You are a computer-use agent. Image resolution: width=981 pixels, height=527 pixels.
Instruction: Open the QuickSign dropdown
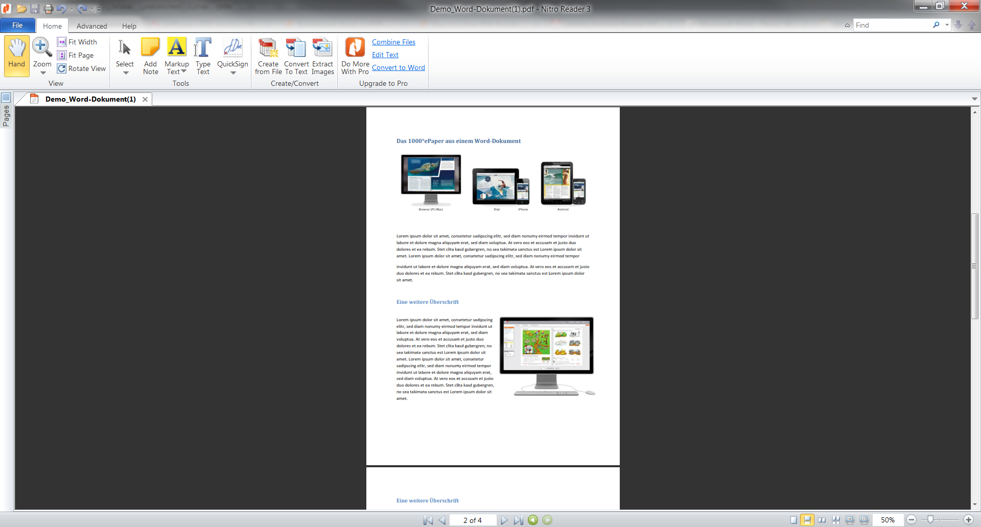point(233,73)
